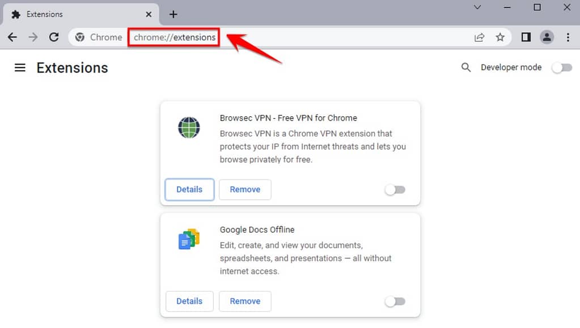This screenshot has height=328, width=580.
Task: Click the Developer mode label
Action: [511, 67]
